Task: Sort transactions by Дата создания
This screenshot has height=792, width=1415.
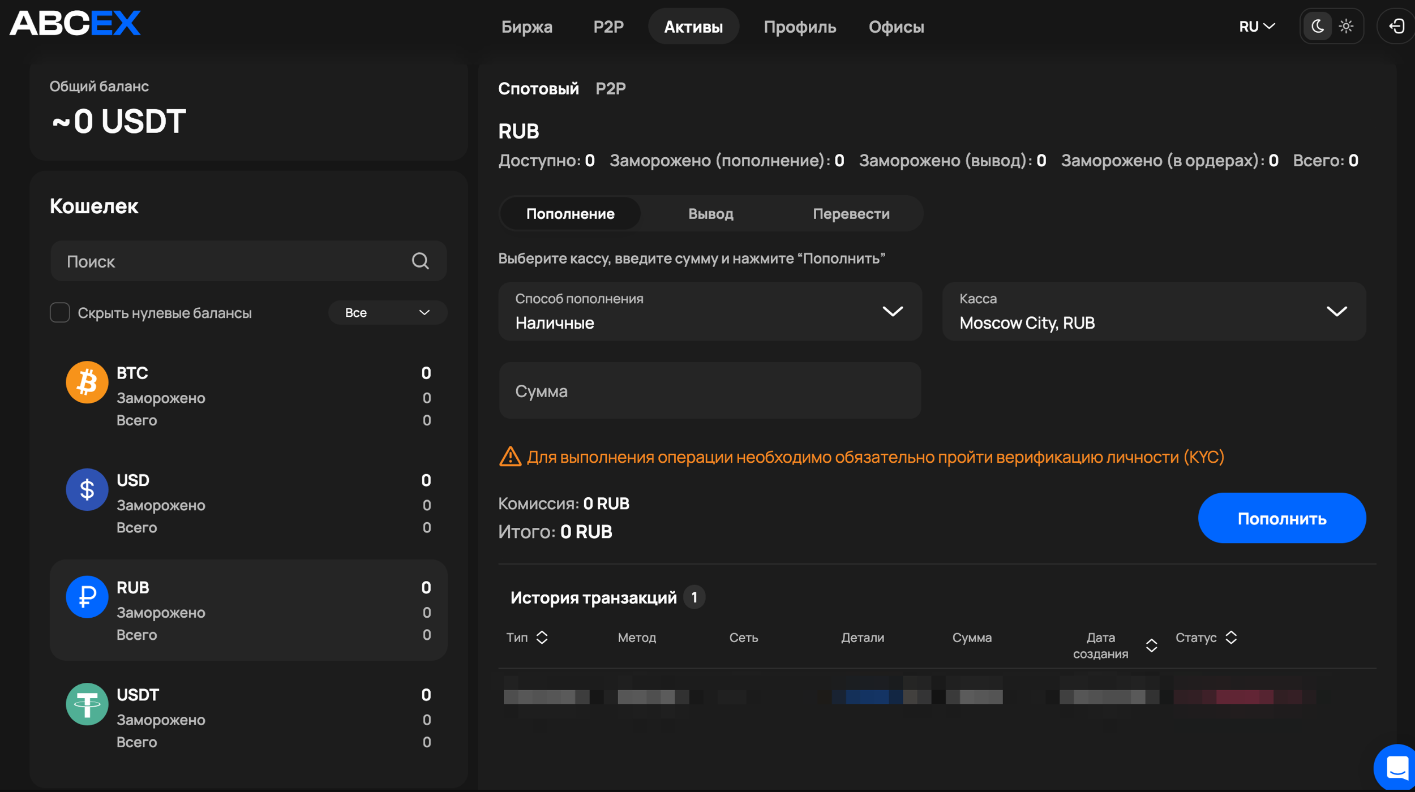Action: pos(1151,645)
